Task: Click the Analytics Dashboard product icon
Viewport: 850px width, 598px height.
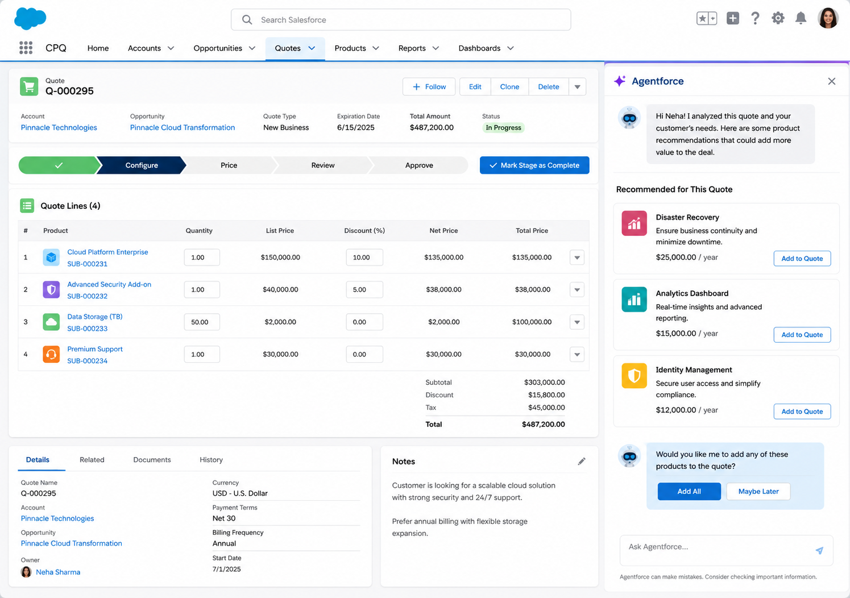Action: (635, 300)
